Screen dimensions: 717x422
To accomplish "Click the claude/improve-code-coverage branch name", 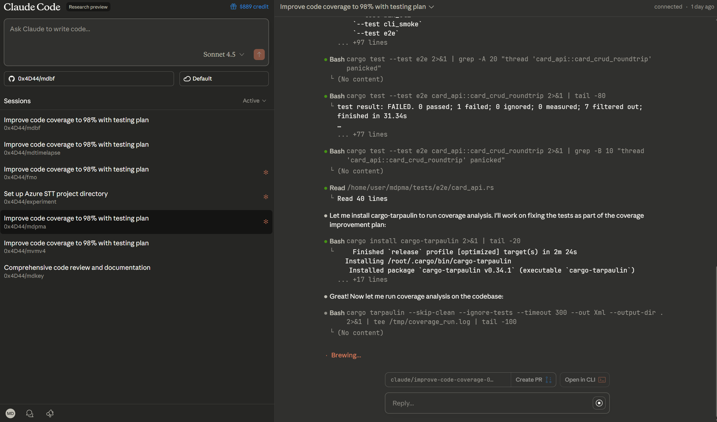I will click(442, 380).
